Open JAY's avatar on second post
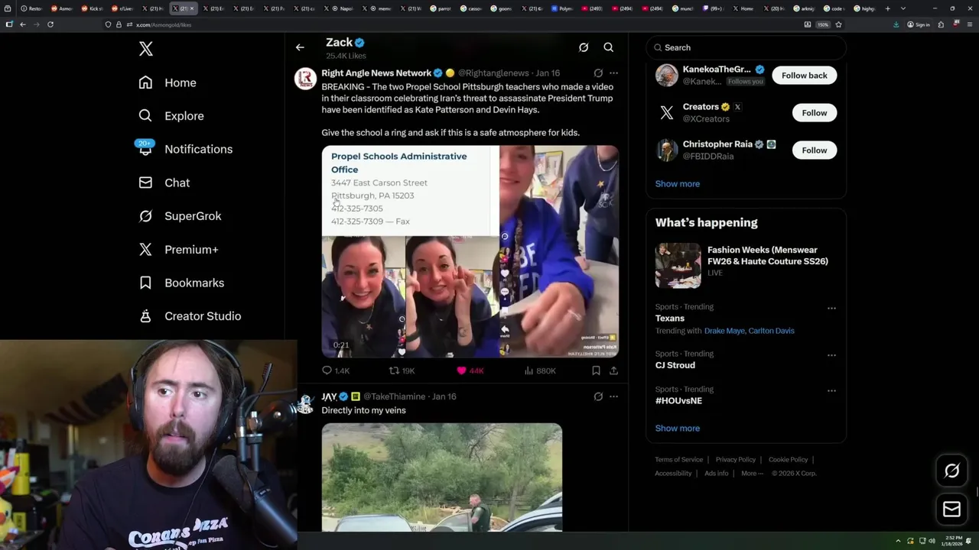This screenshot has width=979, height=550. point(306,403)
